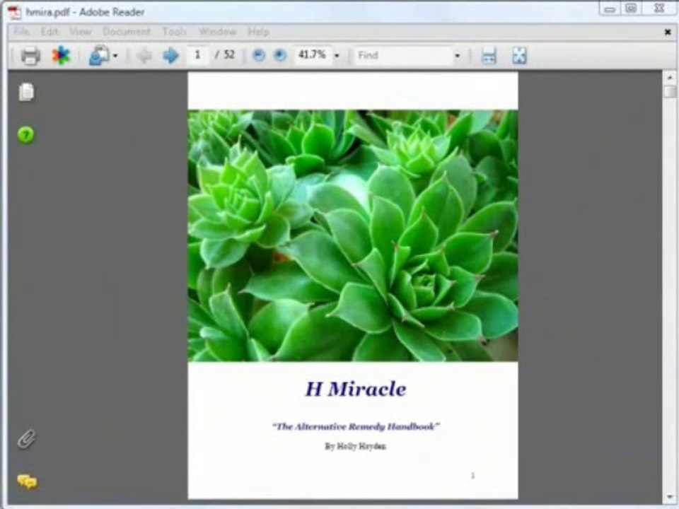The height and width of the screenshot is (509, 679).
Task: Click the fit full page icon
Action: 519,55
